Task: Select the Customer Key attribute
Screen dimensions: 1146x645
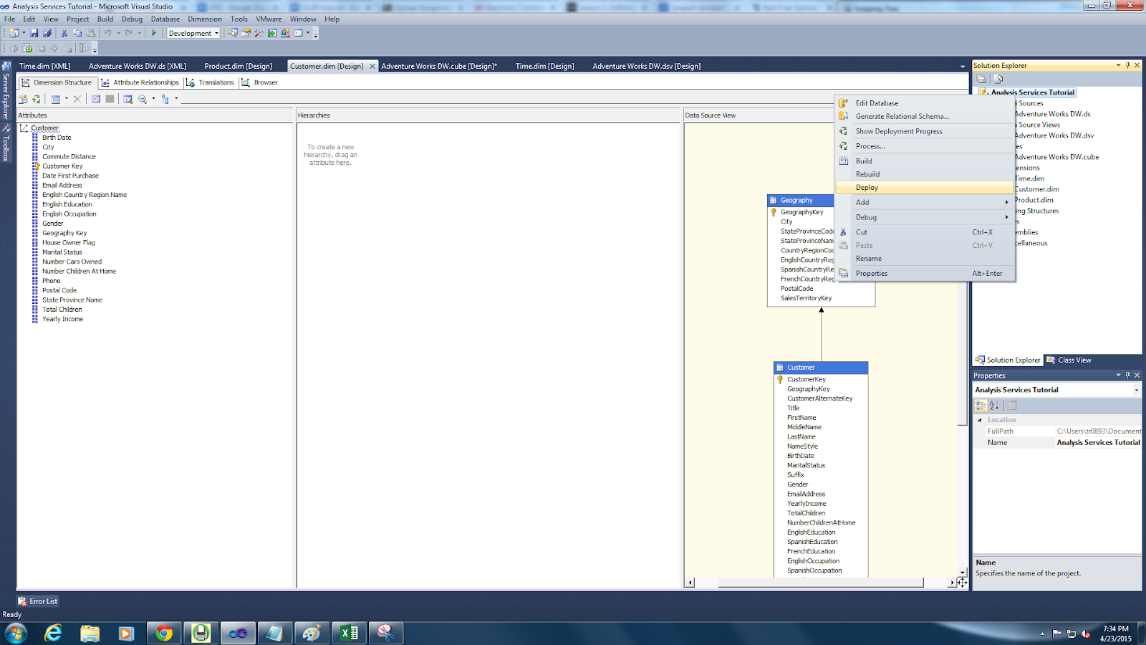Action: (62, 166)
